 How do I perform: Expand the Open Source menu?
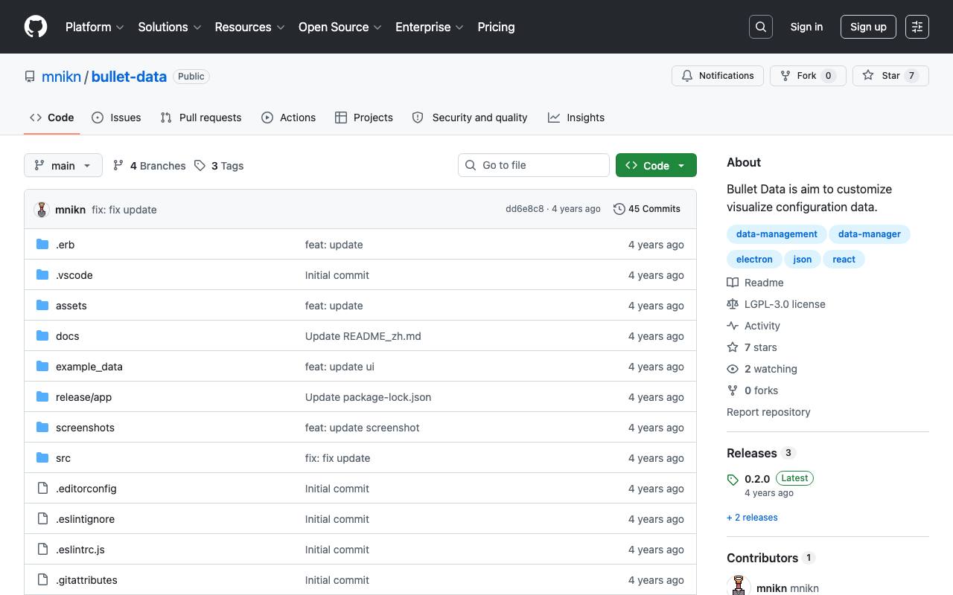(x=340, y=27)
